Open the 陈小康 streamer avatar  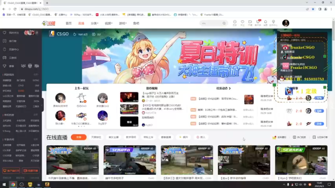point(60,116)
